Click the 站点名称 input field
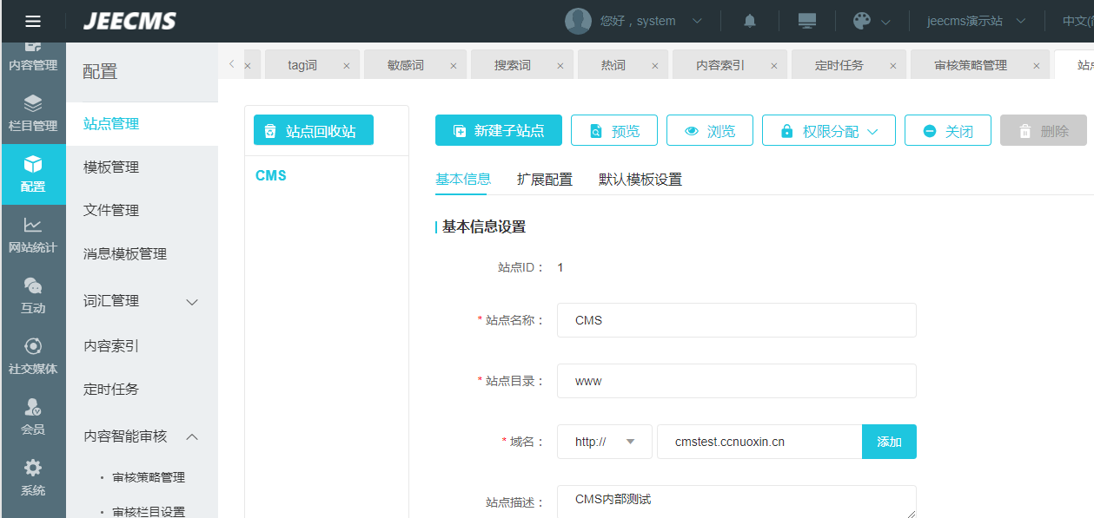 (x=737, y=320)
